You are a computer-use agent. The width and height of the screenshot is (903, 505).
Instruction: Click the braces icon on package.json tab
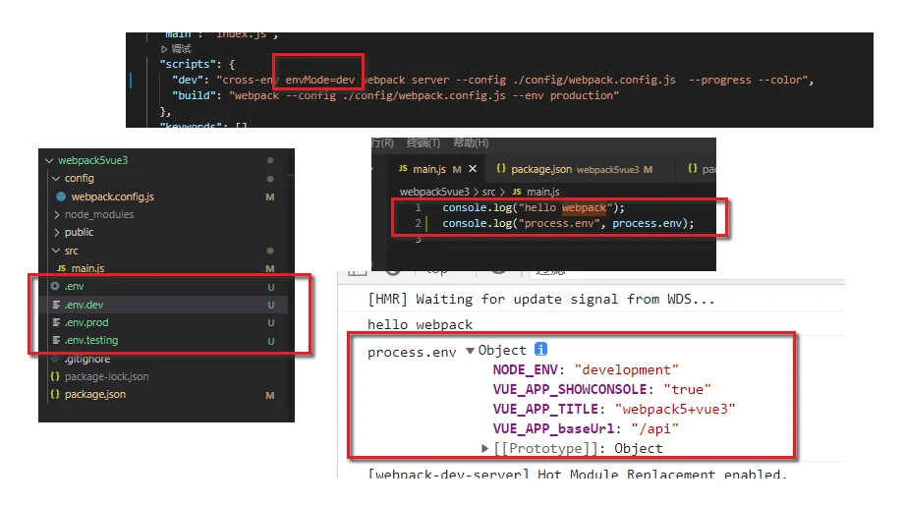pyautogui.click(x=501, y=168)
